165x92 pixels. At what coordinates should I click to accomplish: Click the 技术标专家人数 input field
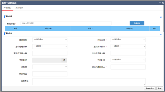pos(128,53)
